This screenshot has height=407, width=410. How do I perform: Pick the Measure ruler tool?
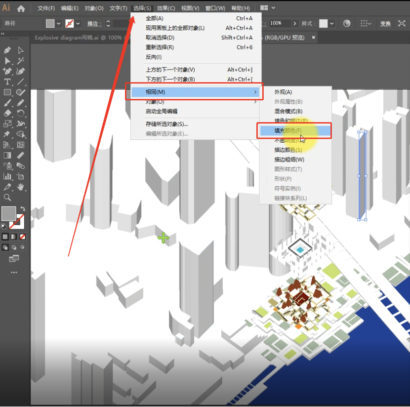(x=21, y=156)
